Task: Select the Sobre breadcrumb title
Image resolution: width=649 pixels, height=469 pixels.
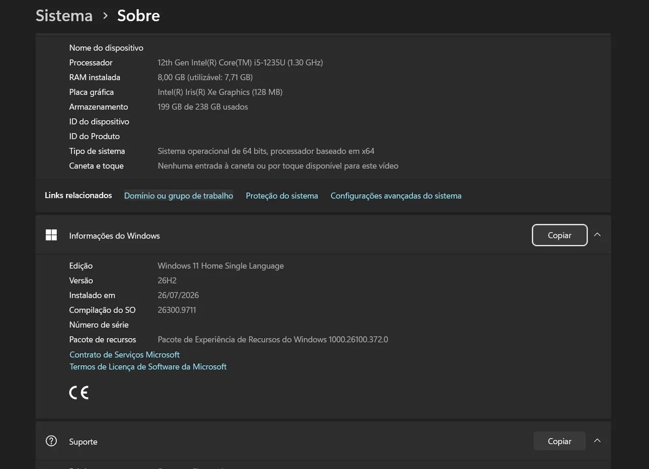Action: (x=138, y=16)
